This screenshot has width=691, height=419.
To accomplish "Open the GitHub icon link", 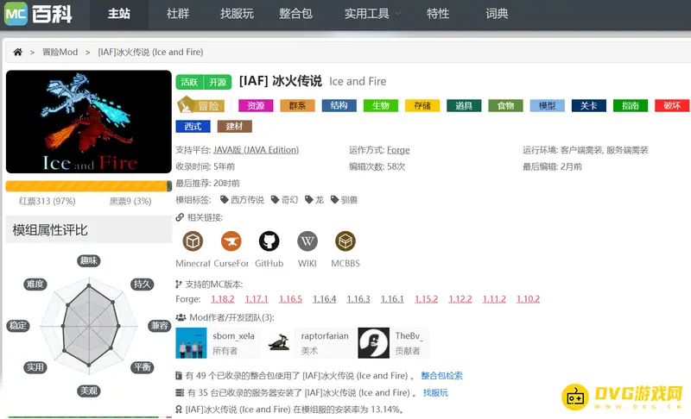I will coord(269,241).
